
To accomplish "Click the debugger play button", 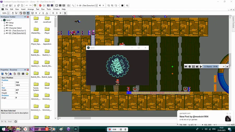I will click(x=201, y=67).
